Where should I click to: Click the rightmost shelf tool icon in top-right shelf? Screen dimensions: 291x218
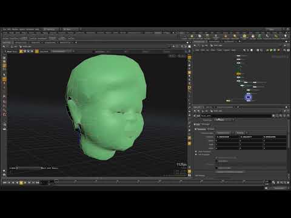pos(286,36)
